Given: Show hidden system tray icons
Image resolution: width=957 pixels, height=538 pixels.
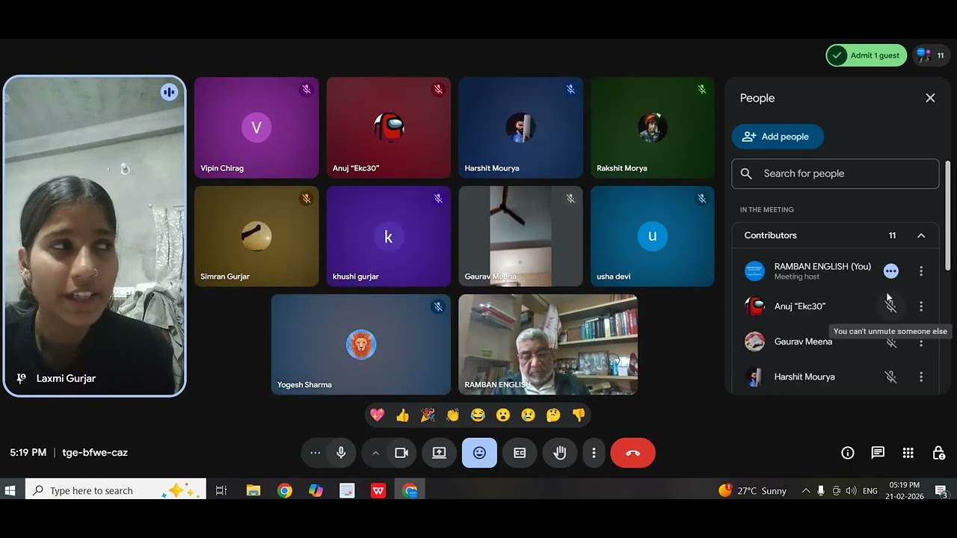Looking at the screenshot, I should pos(805,491).
